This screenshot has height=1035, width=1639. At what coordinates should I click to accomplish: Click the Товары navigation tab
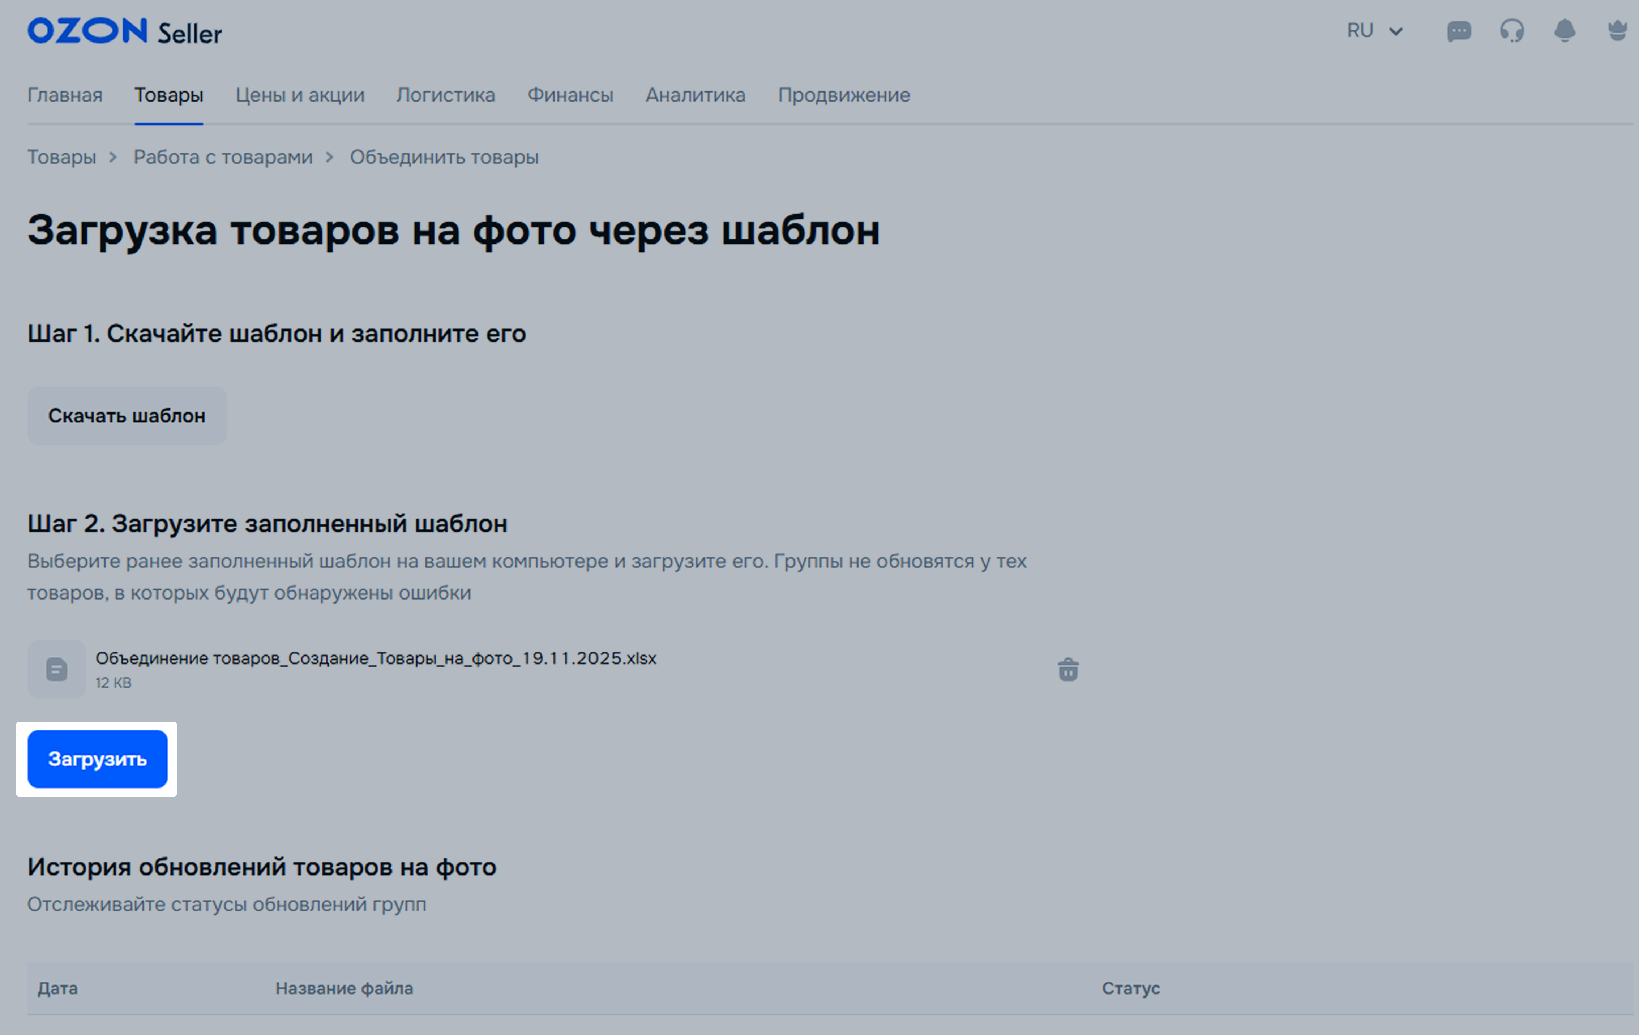coord(169,95)
